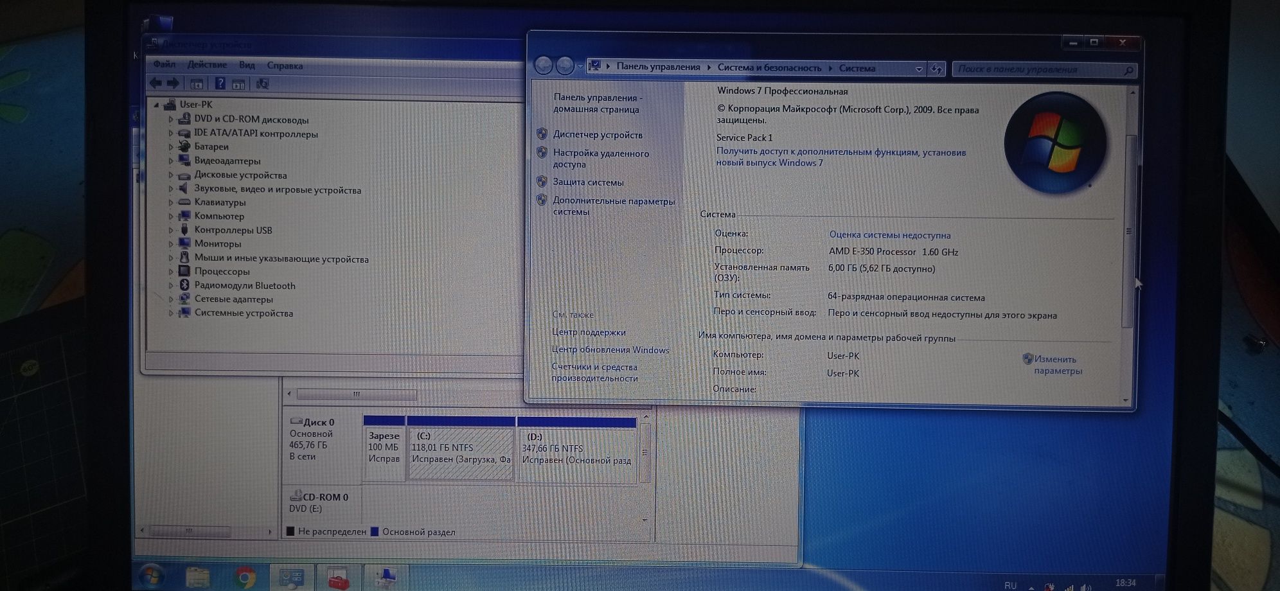Click Панель управления breadcrumb
The image size is (1280, 591).
click(658, 66)
